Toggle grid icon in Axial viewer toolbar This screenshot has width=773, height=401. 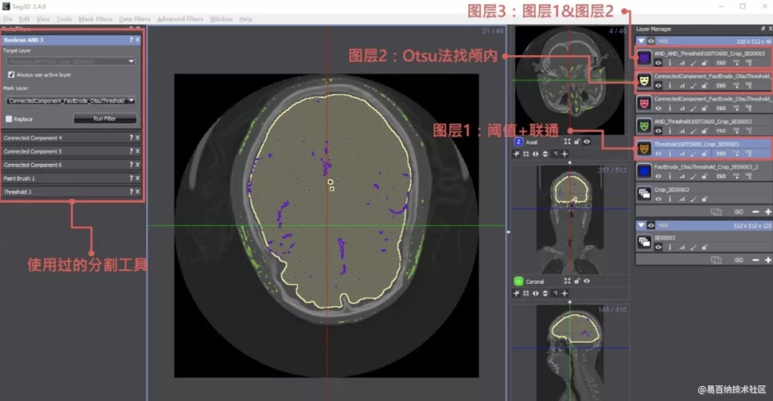(x=526, y=154)
